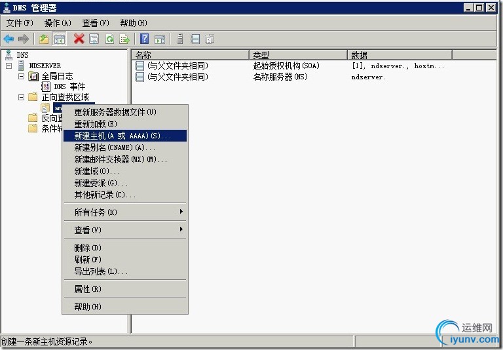Image resolution: width=503 pixels, height=350 pixels.
Task: Choose 新建委派(G) from context menu
Action: click(125, 184)
